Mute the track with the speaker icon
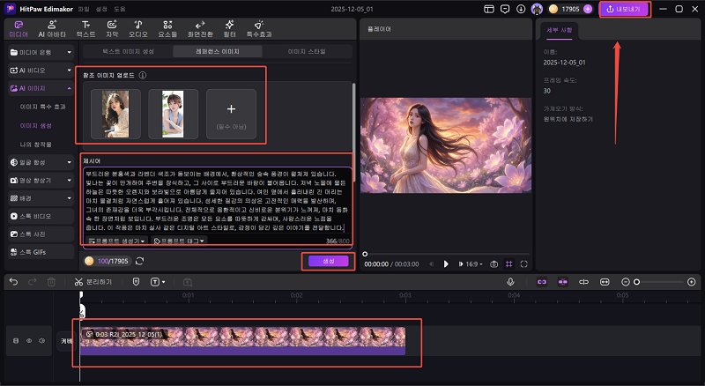The height and width of the screenshot is (386, 705). (41, 341)
